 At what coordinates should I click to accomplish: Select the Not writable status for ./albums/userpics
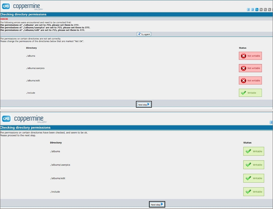tap(250, 68)
